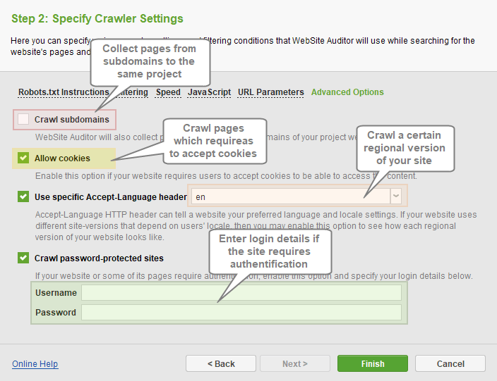Screen dimensions: 497x381
Task: Switch to the Speed tab
Action: pos(168,92)
